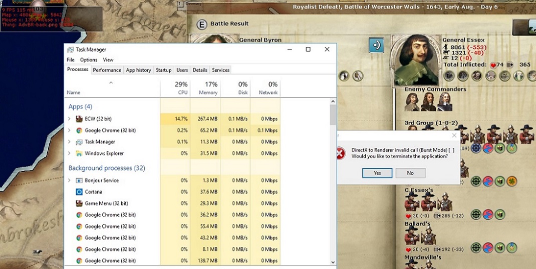This screenshot has width=536, height=269.
Task: Click Apps (4) group header
Action: 80,107
